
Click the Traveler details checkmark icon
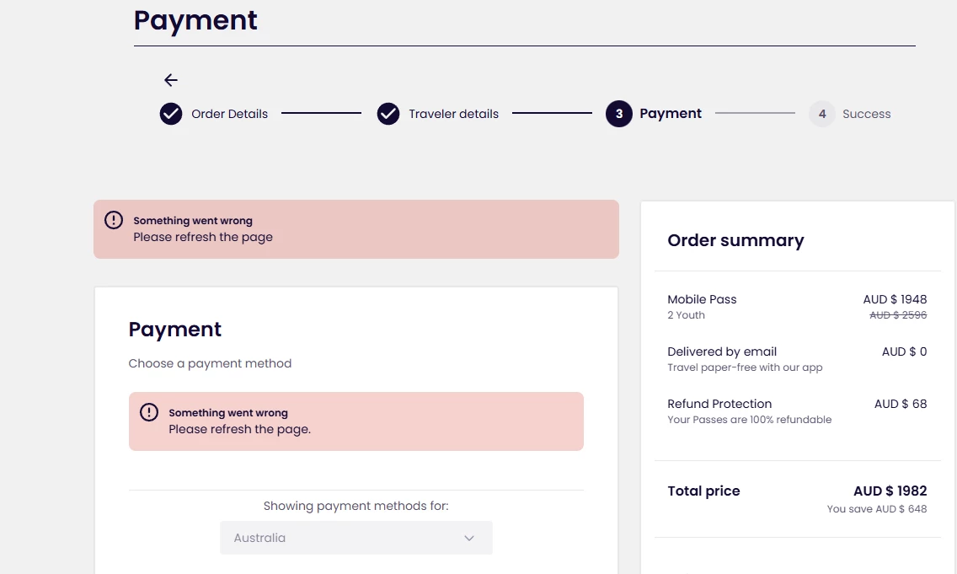tap(388, 114)
